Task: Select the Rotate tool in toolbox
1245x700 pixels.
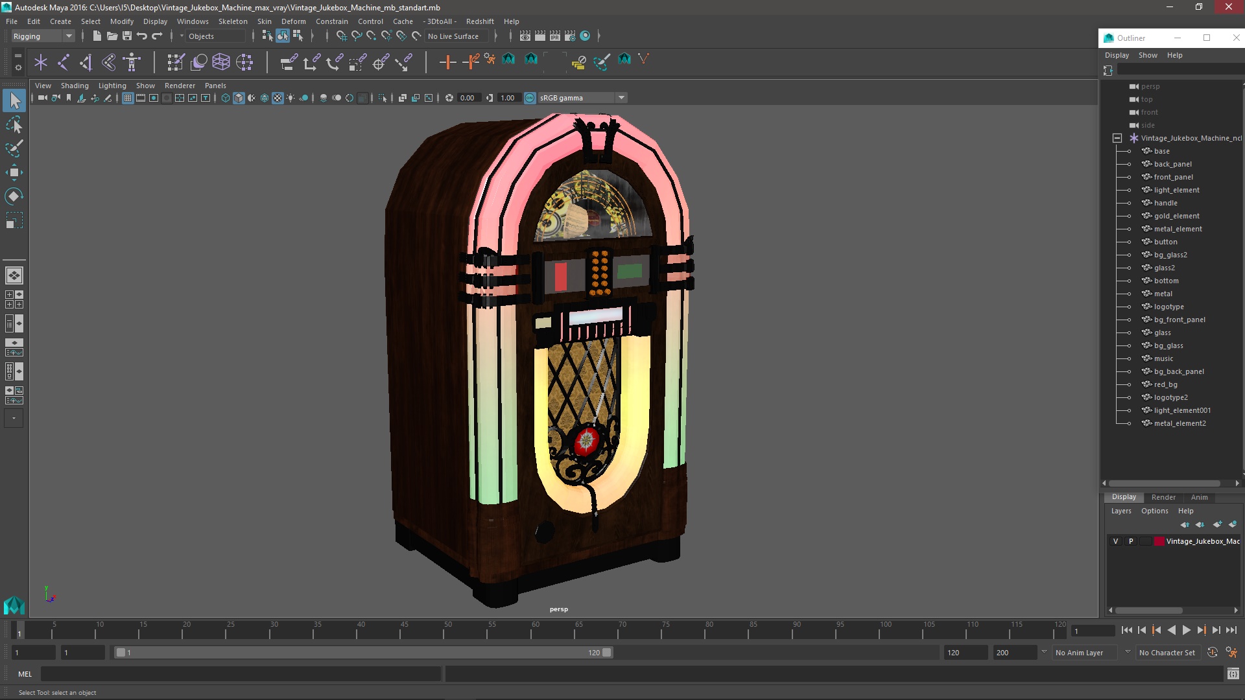Action: (x=14, y=196)
